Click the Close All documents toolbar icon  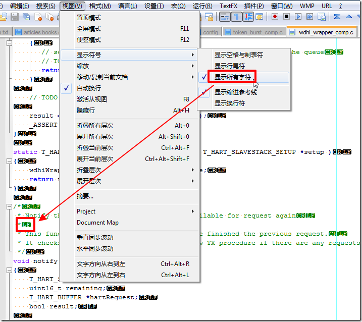pyautogui.click(x=49, y=17)
